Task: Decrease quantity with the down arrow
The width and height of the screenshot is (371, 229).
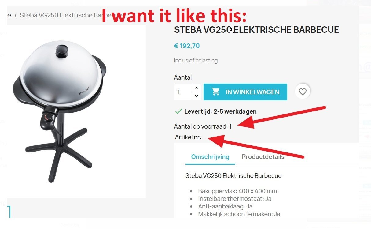Action: click(197, 96)
